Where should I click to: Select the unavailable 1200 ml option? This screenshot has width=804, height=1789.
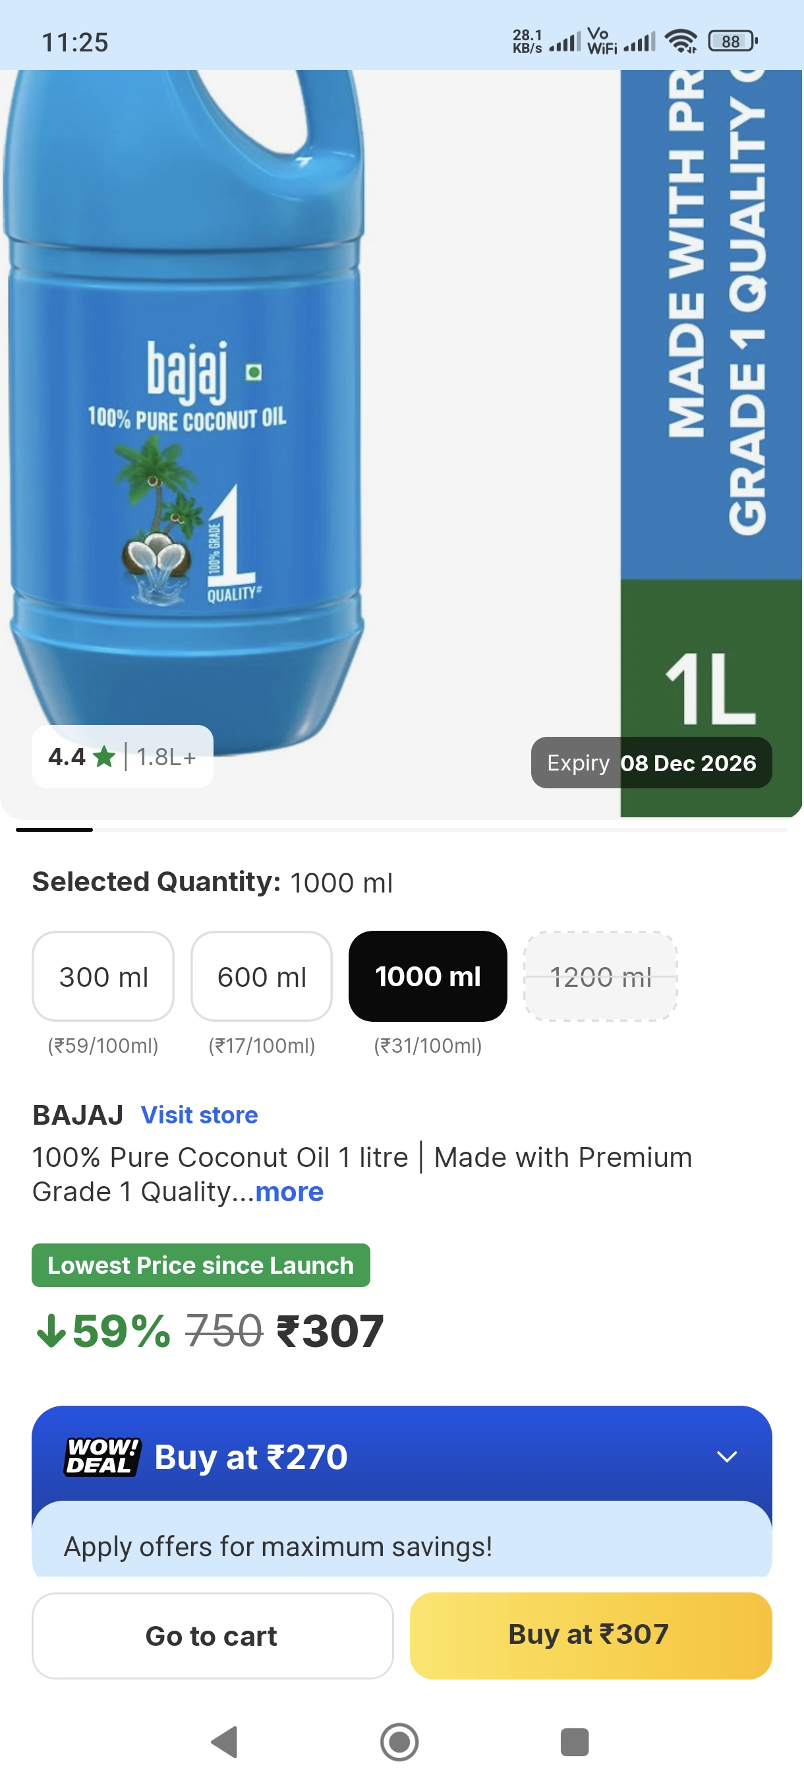pyautogui.click(x=600, y=976)
